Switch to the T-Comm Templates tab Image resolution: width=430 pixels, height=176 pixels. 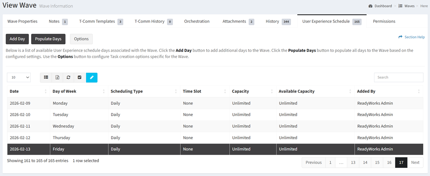101,21
